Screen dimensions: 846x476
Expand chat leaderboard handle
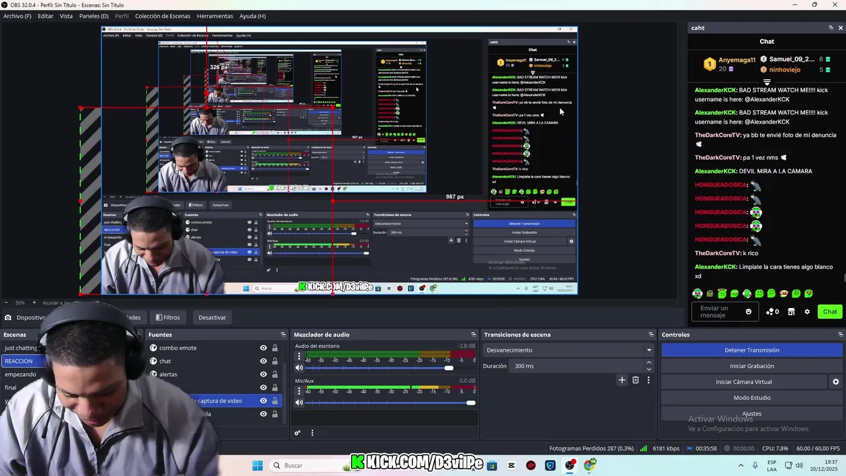767,83
